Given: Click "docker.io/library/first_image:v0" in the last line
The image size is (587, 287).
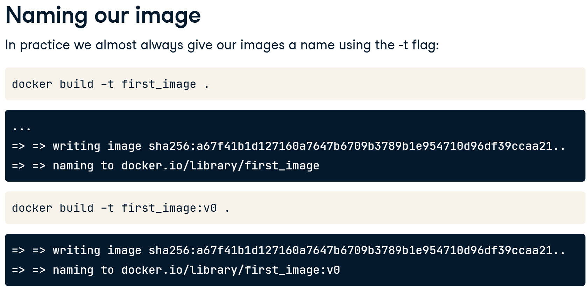Looking at the screenshot, I should click(x=231, y=270).
